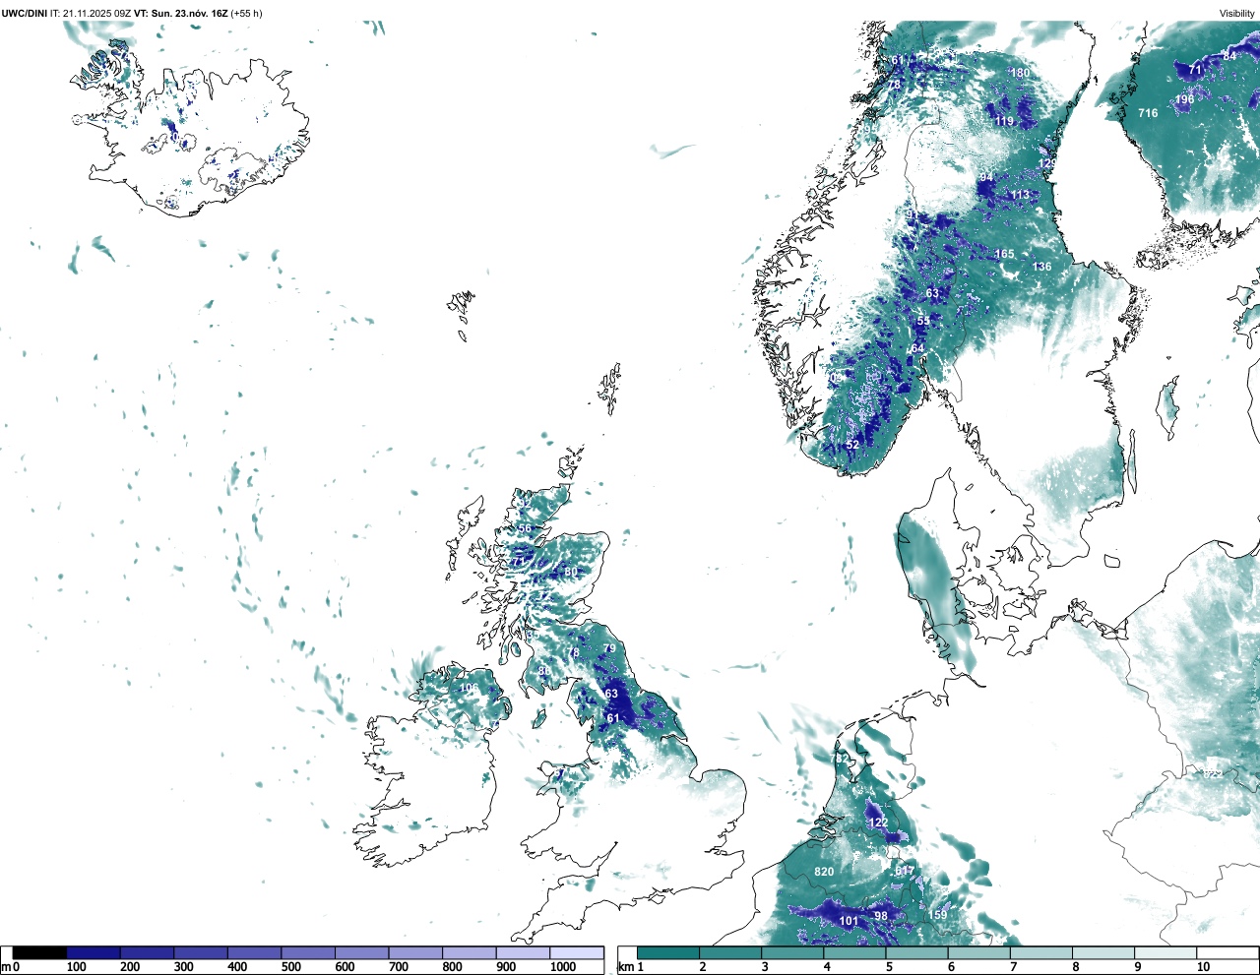Click the visibility value '617' over Germany

905,872
